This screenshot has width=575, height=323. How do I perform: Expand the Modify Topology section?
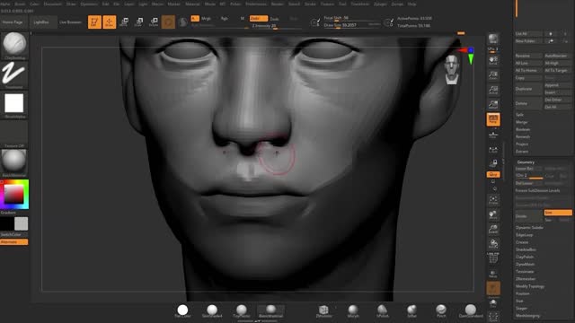pyautogui.click(x=530, y=286)
